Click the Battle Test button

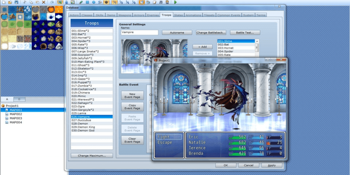coord(245,33)
